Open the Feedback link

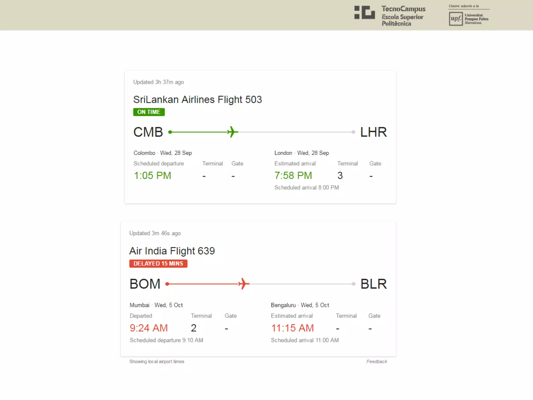377,361
